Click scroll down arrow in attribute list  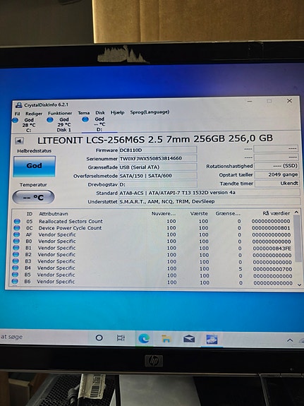pos(299,285)
